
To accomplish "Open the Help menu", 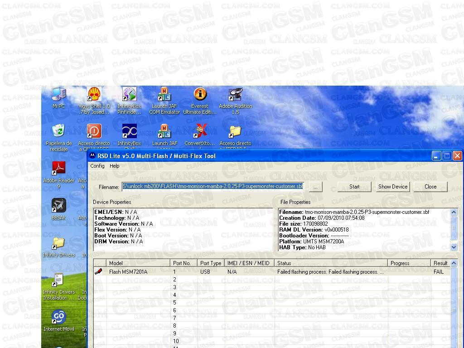I will click(x=115, y=166).
